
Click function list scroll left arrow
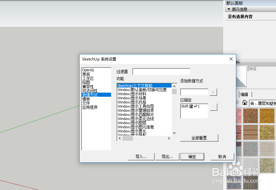click(120, 138)
